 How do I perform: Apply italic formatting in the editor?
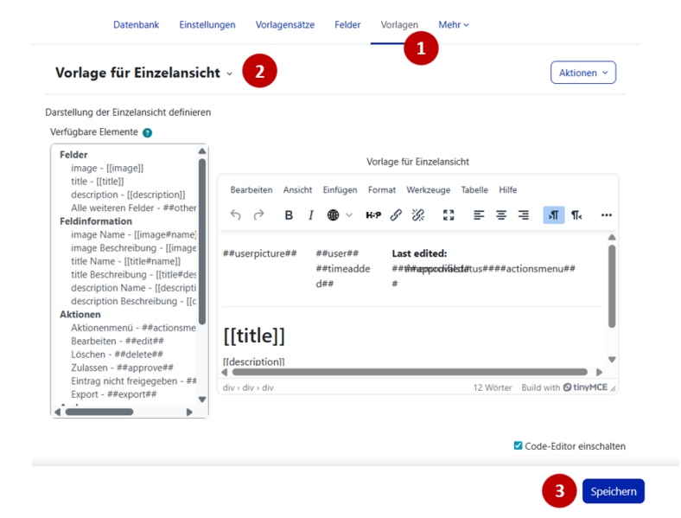coord(311,215)
